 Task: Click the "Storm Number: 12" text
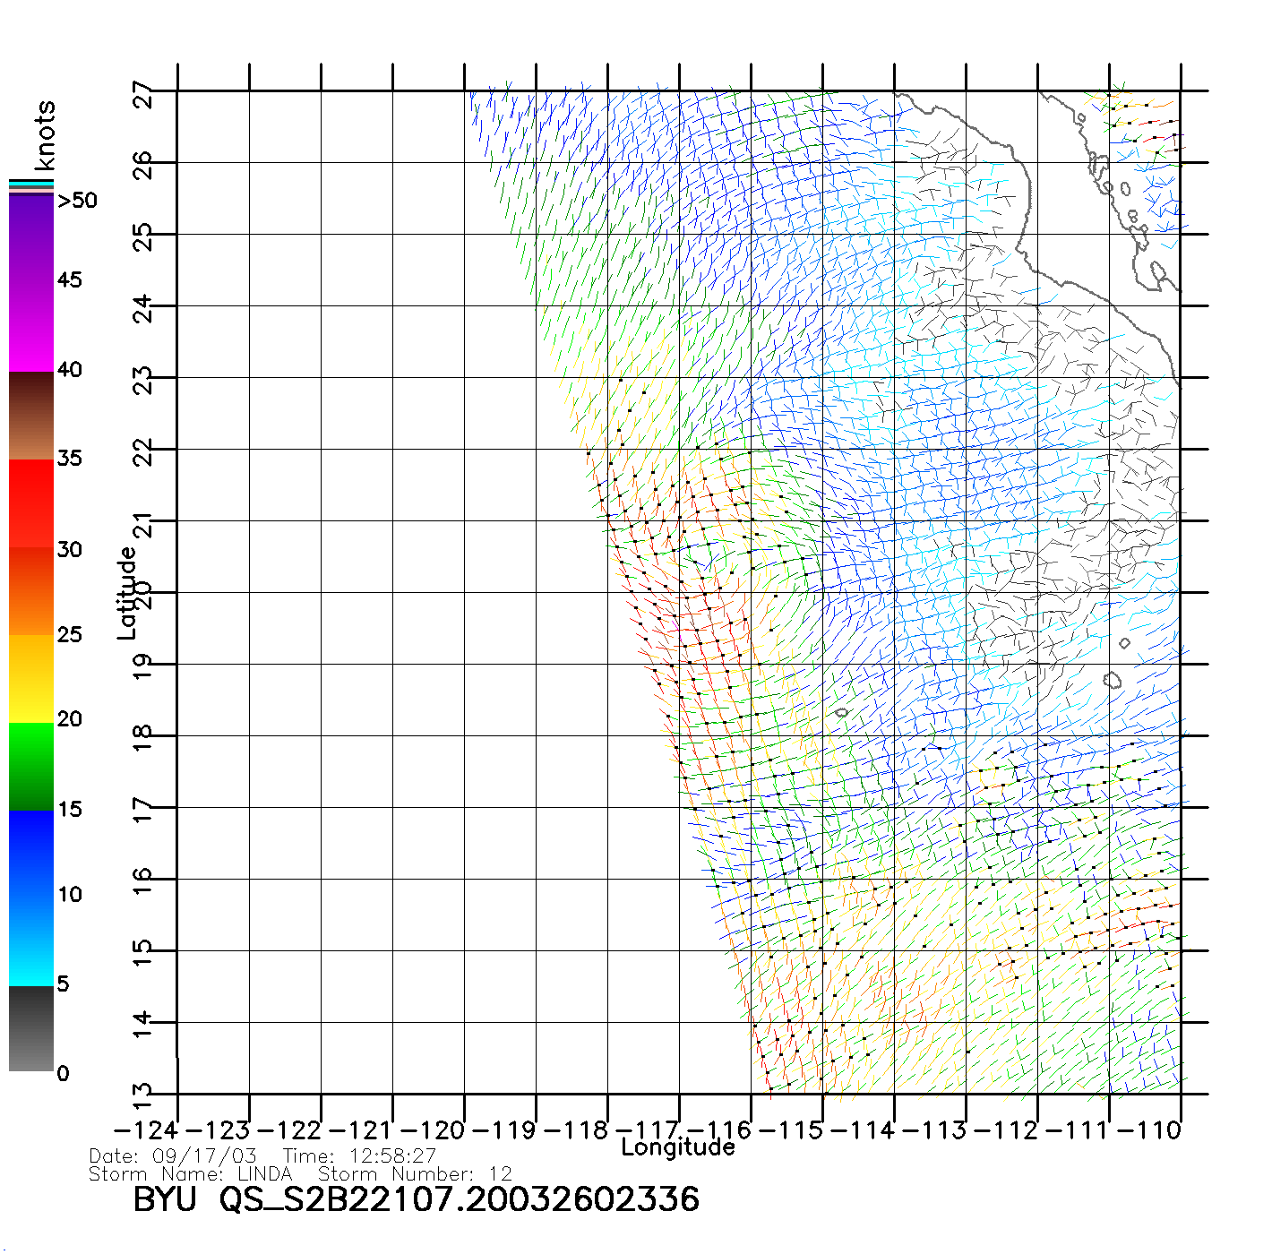pos(415,1173)
